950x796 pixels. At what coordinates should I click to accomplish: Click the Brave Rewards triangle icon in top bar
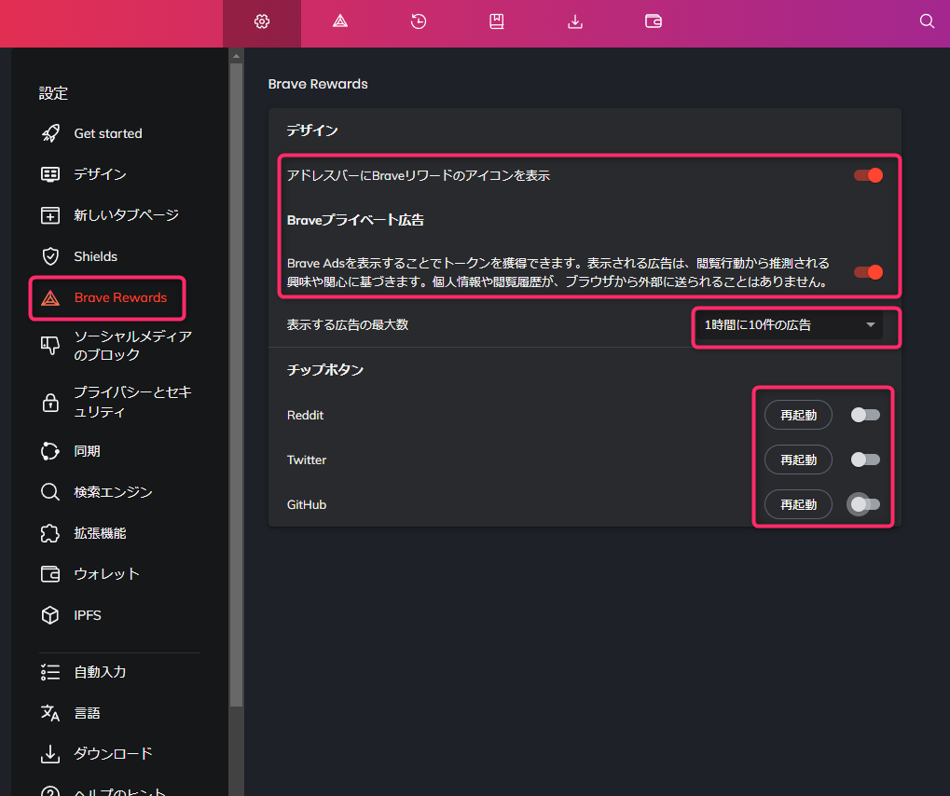click(340, 22)
